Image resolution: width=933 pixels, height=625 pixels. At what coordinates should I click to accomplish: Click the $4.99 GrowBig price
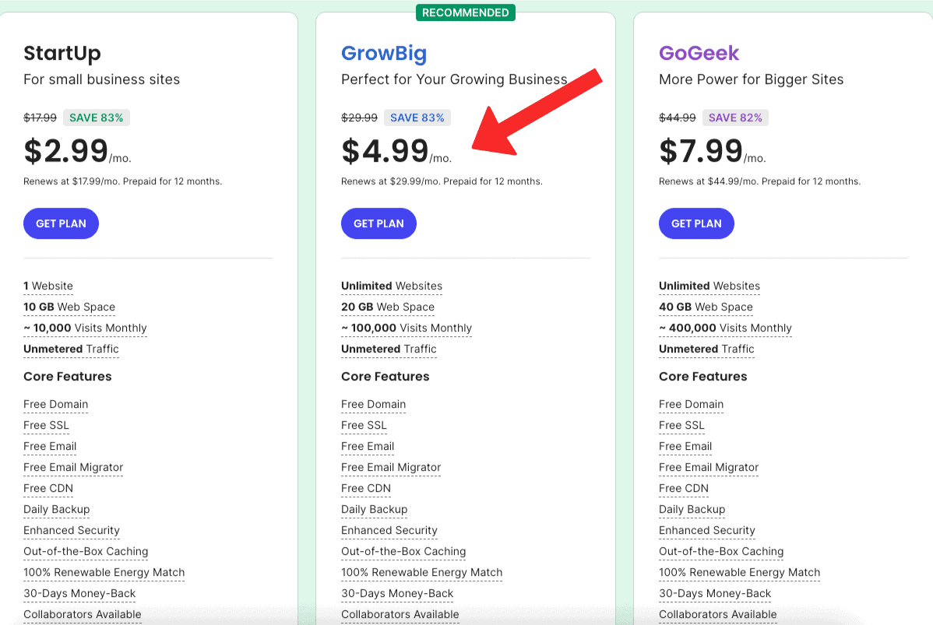pos(386,151)
